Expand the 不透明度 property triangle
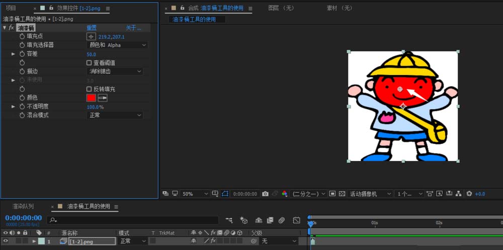The width and height of the screenshot is (503, 250). [x=14, y=107]
